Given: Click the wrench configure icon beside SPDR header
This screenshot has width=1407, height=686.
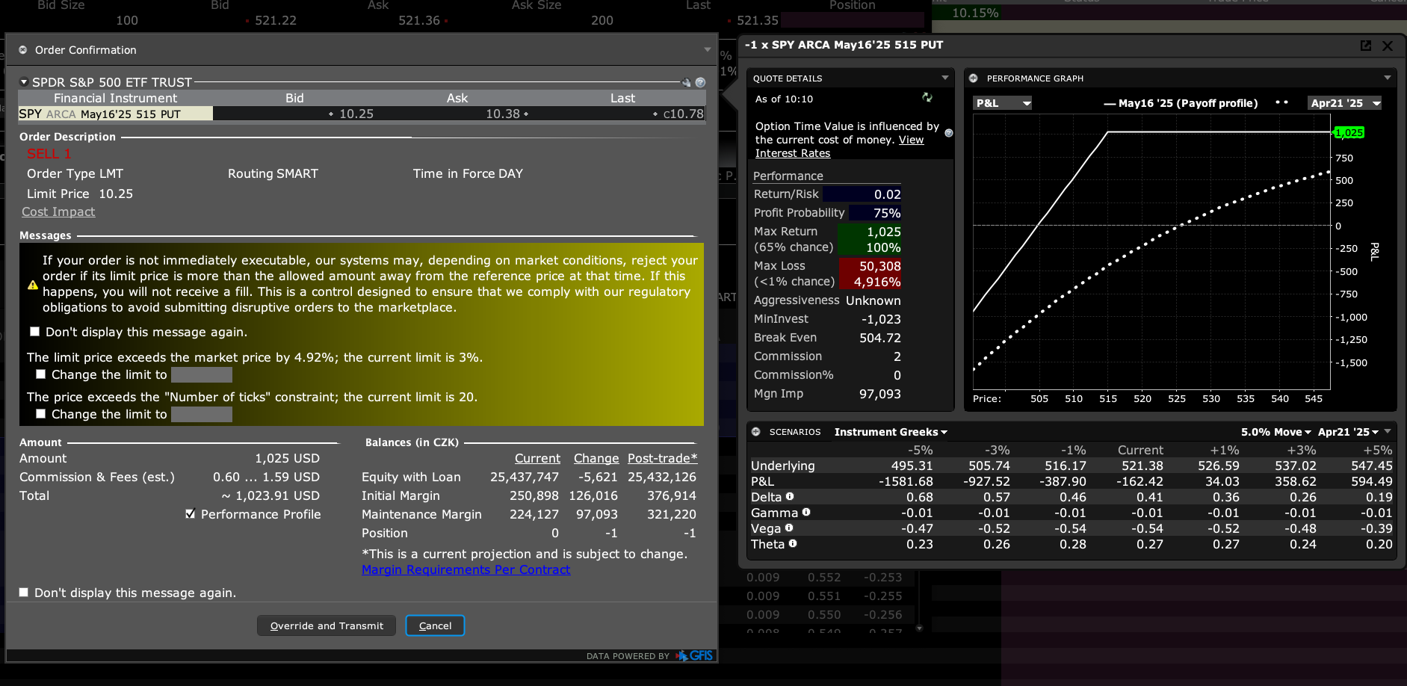Looking at the screenshot, I should click(x=686, y=82).
